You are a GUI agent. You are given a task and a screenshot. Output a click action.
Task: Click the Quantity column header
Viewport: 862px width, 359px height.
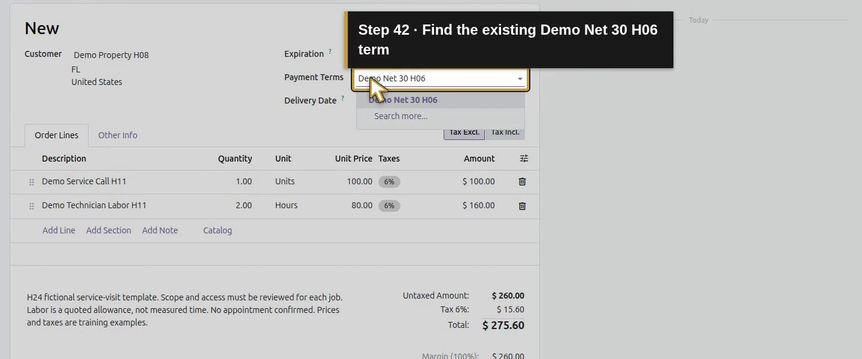click(x=235, y=159)
